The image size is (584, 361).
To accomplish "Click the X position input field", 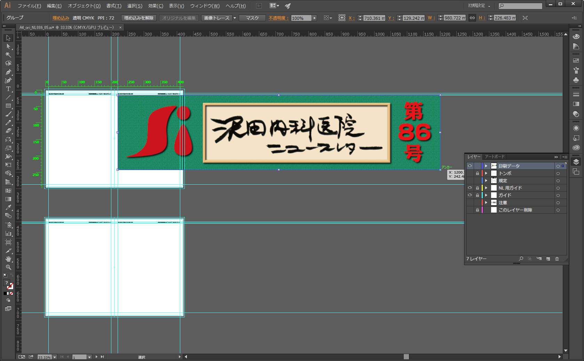I will point(374,18).
